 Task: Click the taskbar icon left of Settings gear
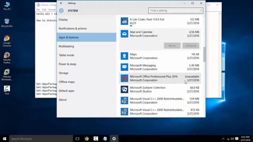pos(105,138)
